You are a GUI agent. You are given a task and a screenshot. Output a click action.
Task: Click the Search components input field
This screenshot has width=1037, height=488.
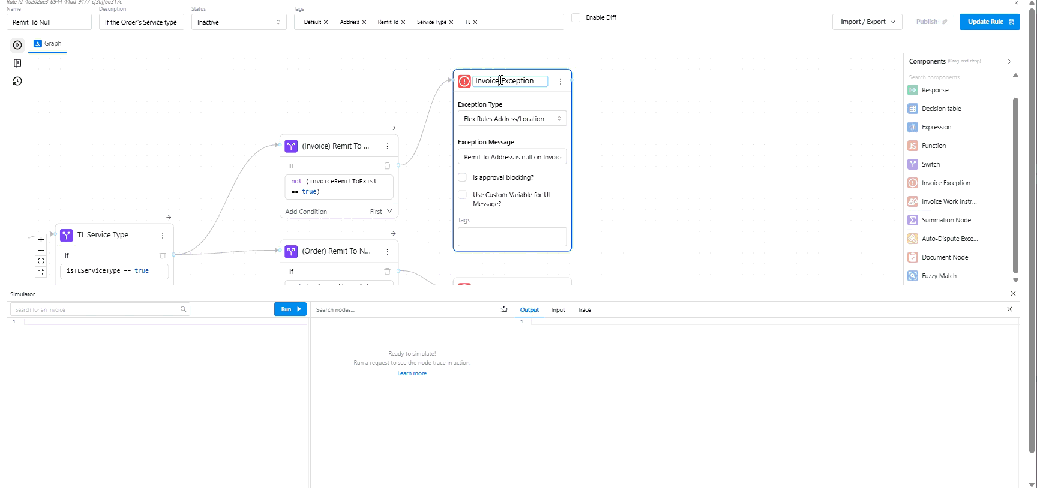click(957, 77)
